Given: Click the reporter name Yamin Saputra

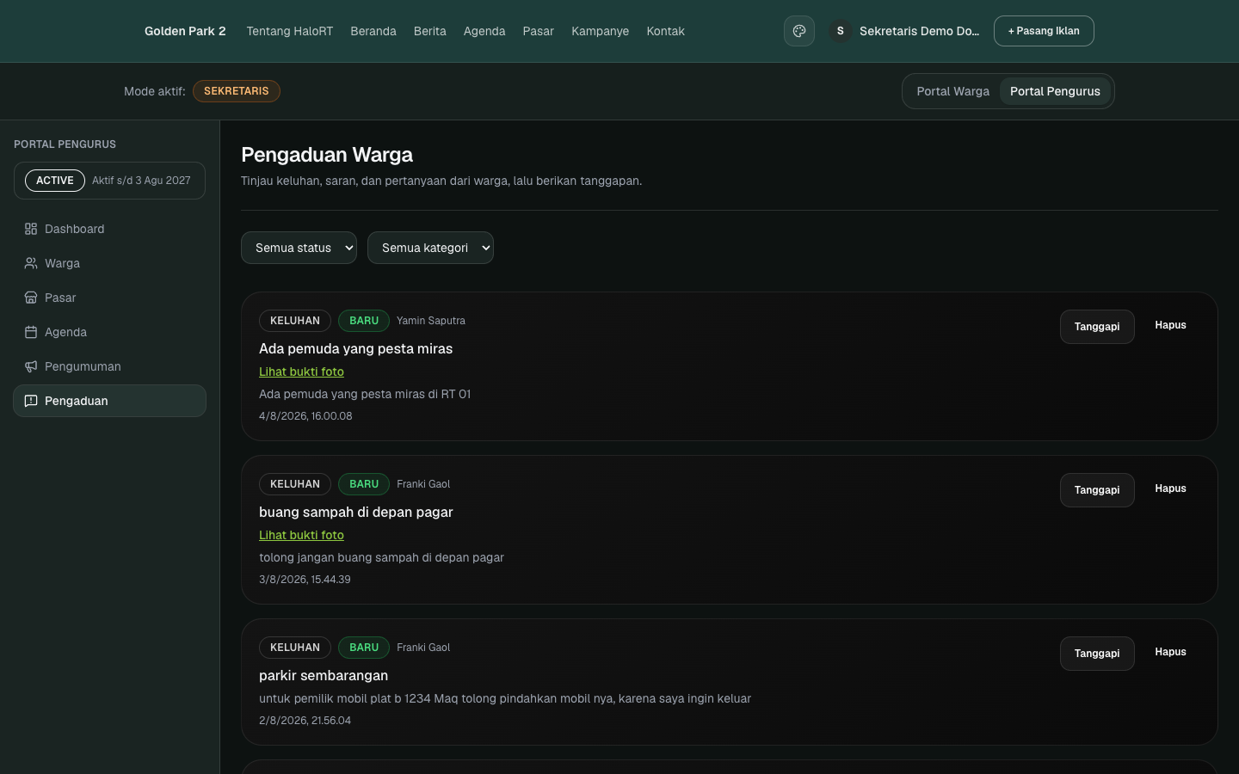Looking at the screenshot, I should click(x=430, y=321).
